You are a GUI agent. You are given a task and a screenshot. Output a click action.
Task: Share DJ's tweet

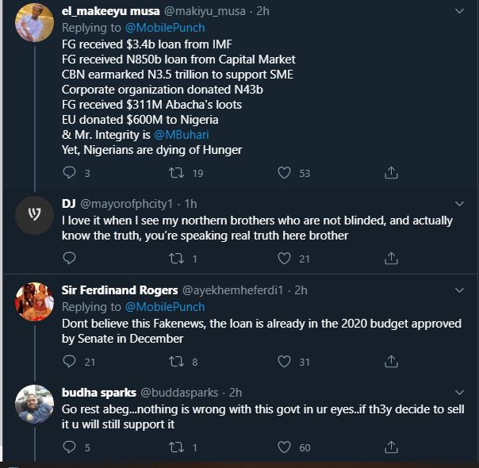391,258
